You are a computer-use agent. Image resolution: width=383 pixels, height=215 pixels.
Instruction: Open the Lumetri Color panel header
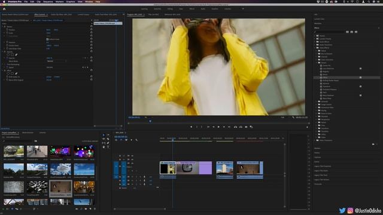tap(319, 19)
